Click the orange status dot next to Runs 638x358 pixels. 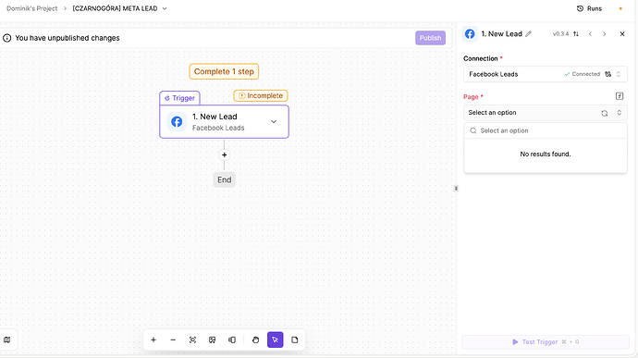[x=620, y=8]
